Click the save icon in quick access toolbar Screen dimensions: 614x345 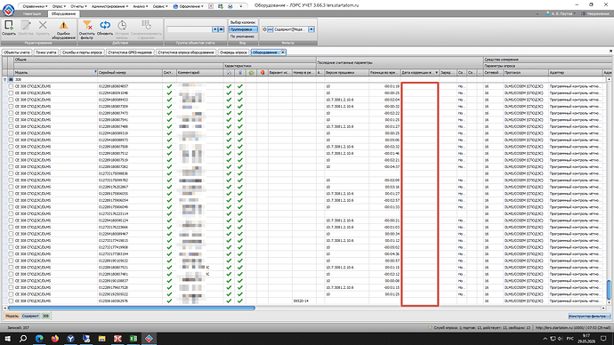221,6
